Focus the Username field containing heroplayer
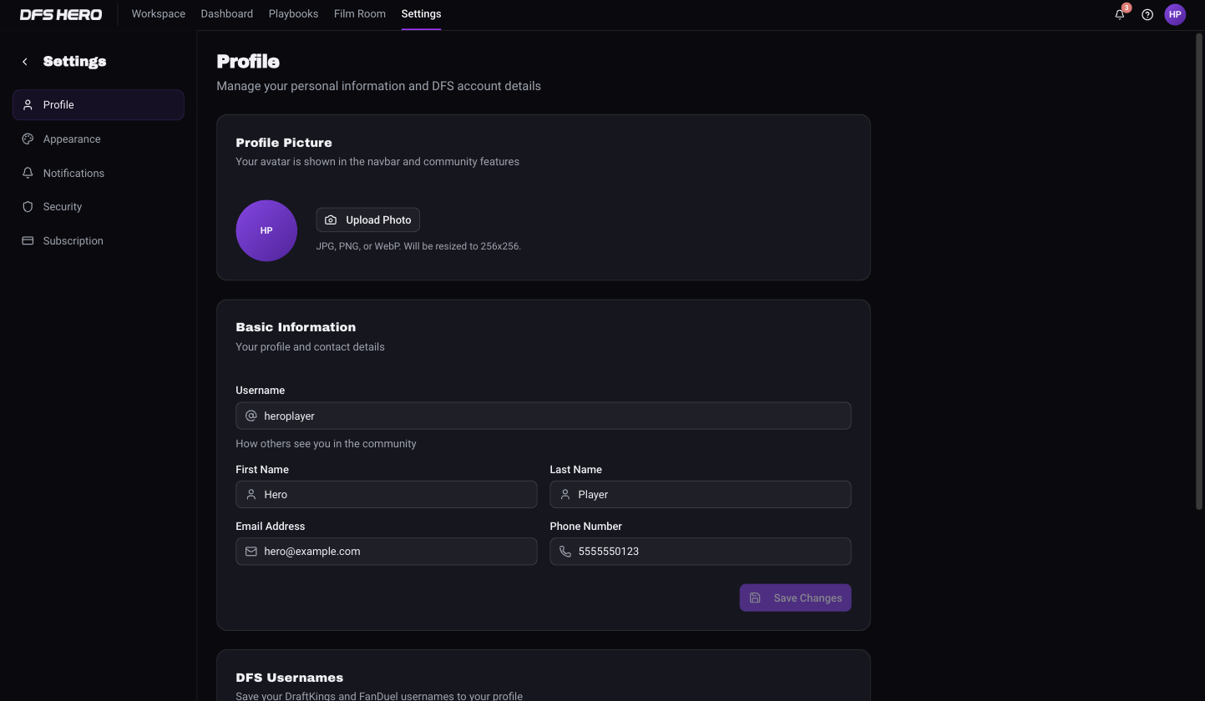The width and height of the screenshot is (1205, 701). click(x=544, y=416)
